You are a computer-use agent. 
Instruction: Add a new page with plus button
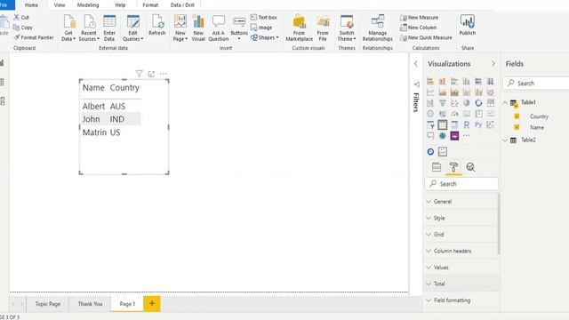(x=152, y=304)
